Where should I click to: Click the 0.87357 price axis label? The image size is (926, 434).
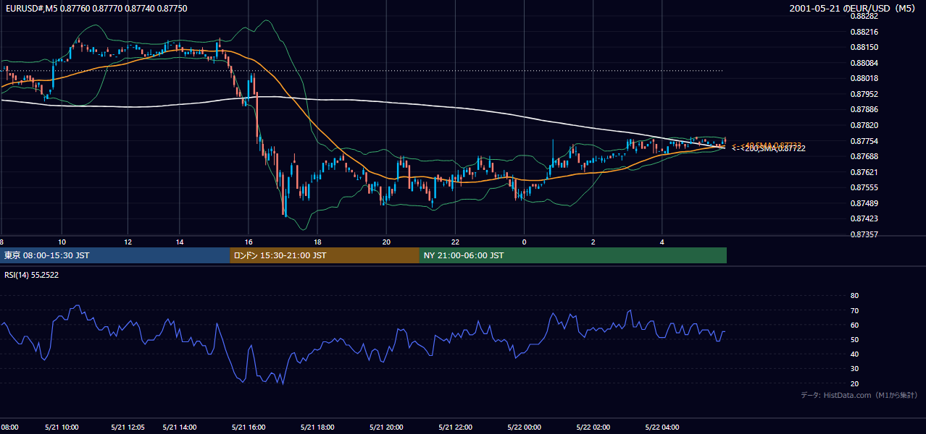coord(865,234)
